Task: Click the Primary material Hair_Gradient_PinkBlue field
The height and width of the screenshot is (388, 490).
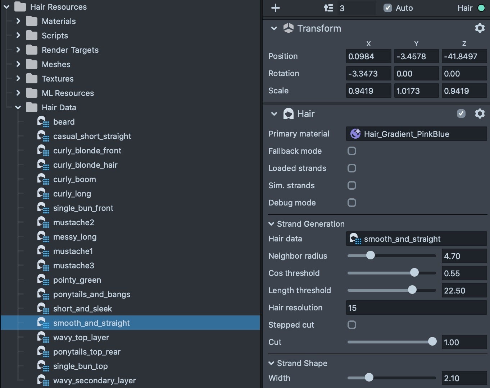Action: tap(416, 134)
